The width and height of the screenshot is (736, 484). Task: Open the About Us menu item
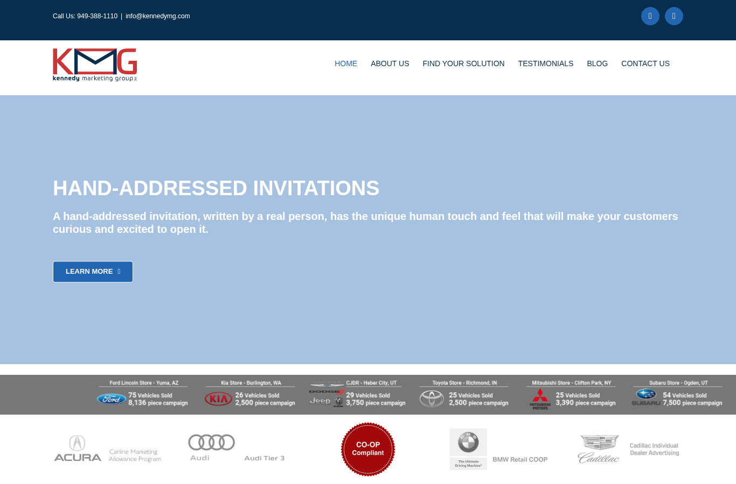point(390,63)
